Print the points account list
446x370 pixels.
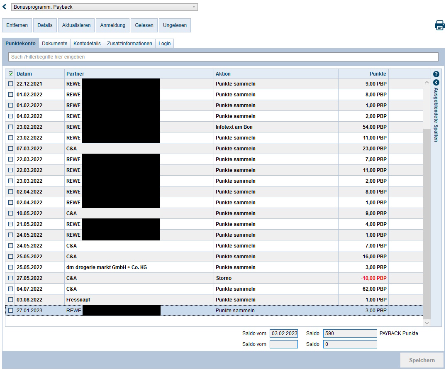[439, 25]
